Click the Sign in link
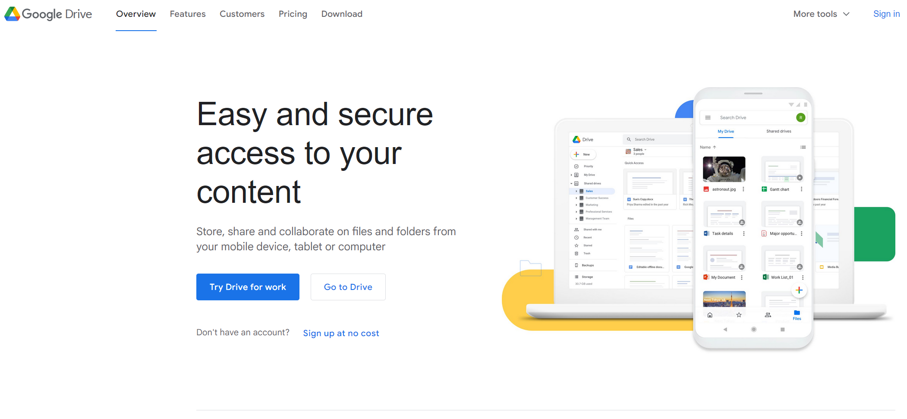 pyautogui.click(x=886, y=14)
